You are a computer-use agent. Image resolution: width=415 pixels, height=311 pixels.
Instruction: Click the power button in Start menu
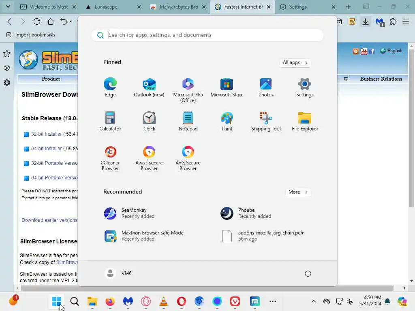pyautogui.click(x=308, y=273)
